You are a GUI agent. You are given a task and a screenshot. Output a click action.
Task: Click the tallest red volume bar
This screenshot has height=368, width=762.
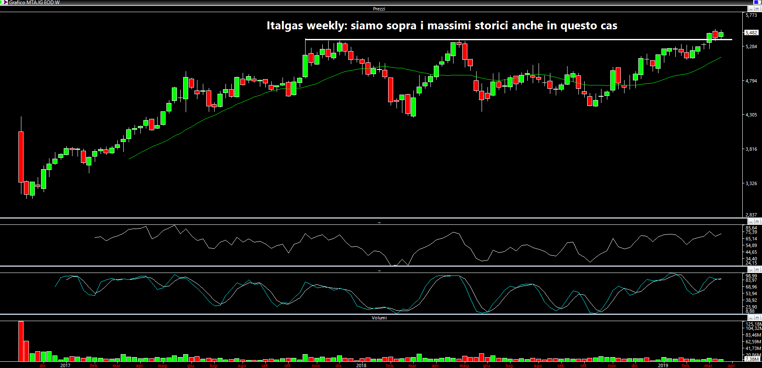21,341
